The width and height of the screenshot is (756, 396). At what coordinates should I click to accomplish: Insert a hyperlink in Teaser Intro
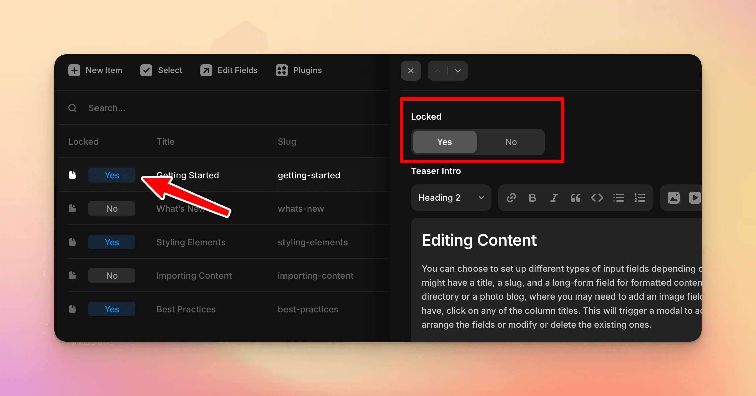click(511, 198)
